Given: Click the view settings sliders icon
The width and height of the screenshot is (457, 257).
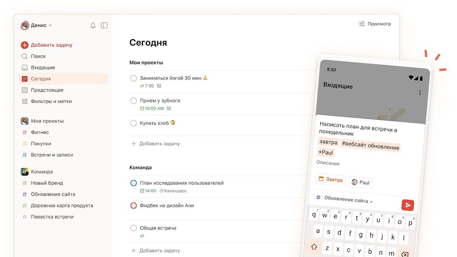Looking at the screenshot, I should pos(362,24).
